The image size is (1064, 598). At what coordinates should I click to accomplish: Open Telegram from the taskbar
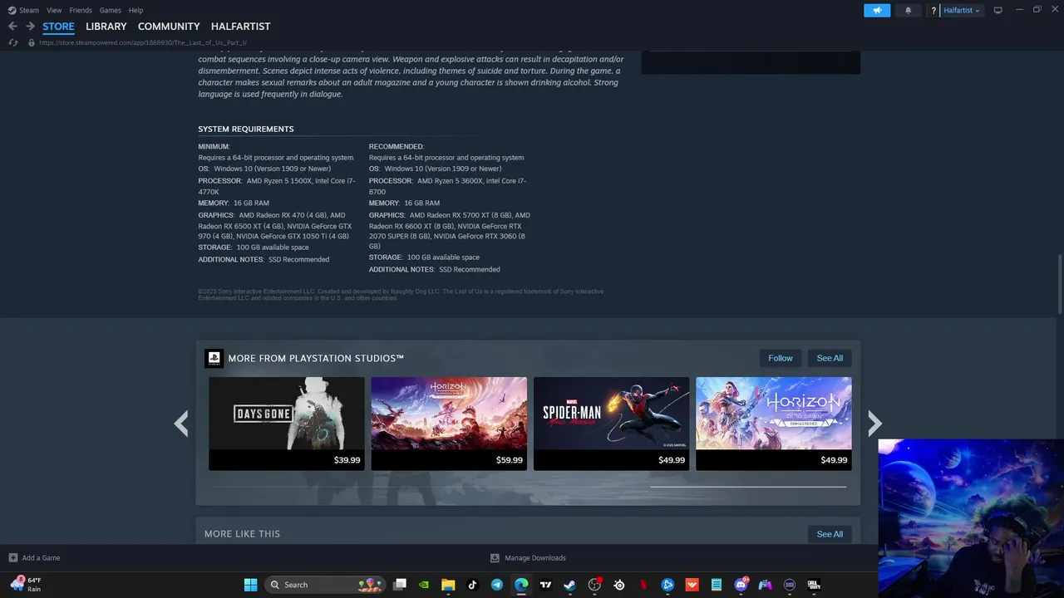coord(497,585)
